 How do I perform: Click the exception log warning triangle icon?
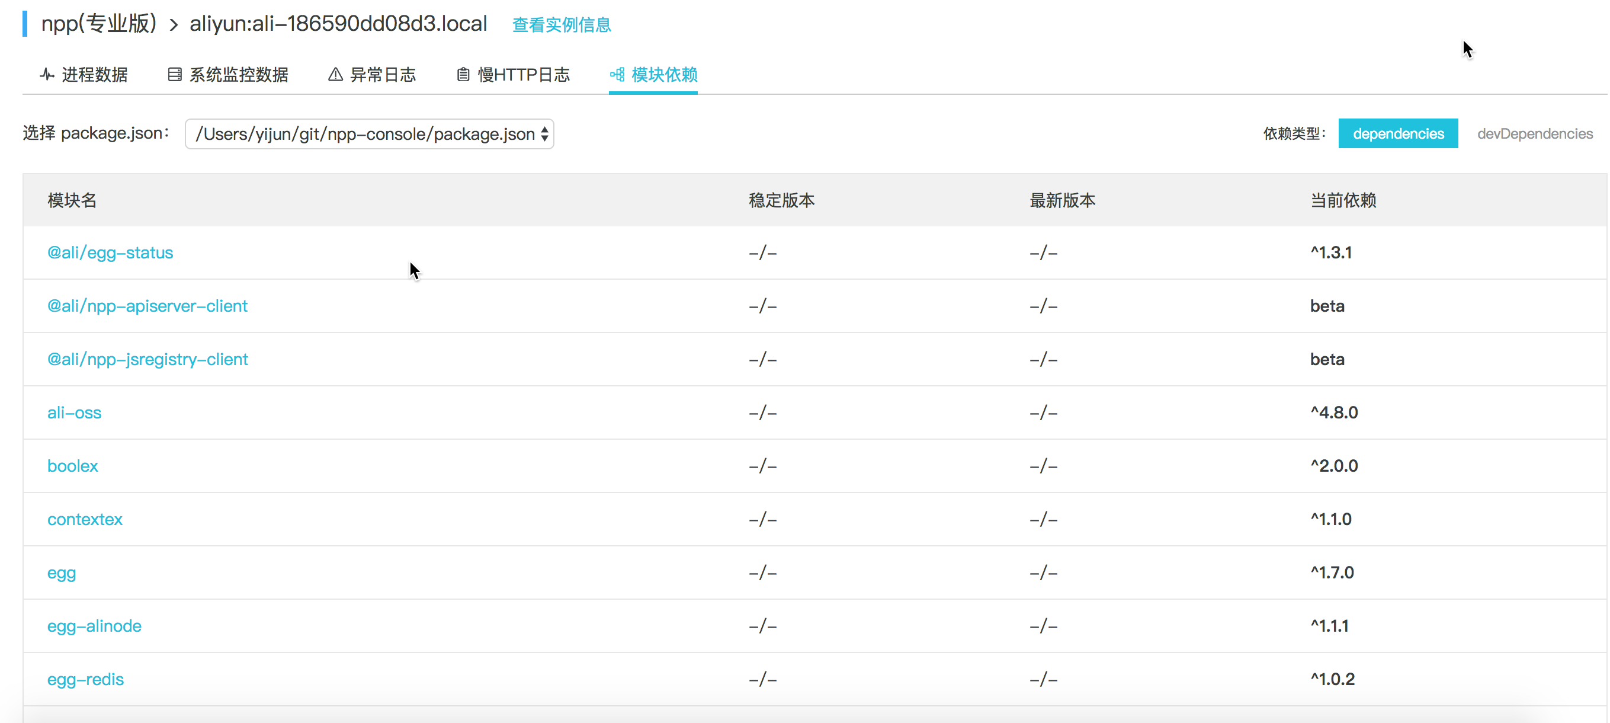coord(335,75)
